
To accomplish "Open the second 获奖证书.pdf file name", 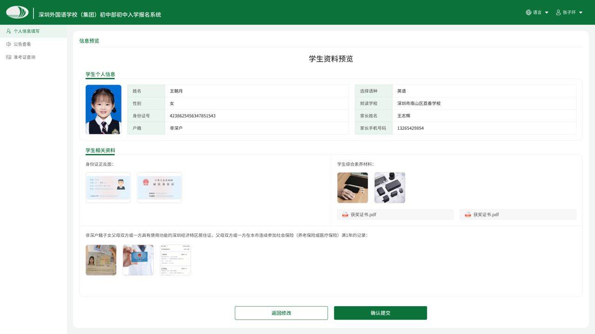I will [486, 215].
